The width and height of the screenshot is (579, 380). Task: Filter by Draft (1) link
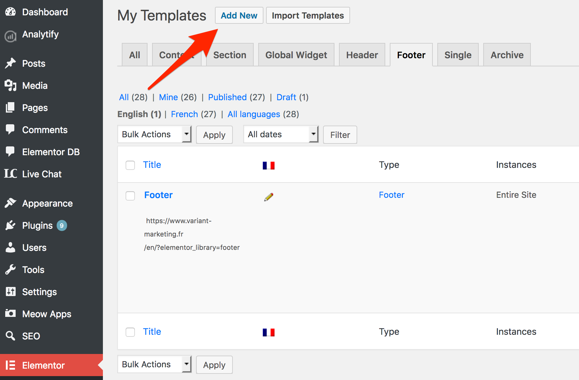coord(292,97)
